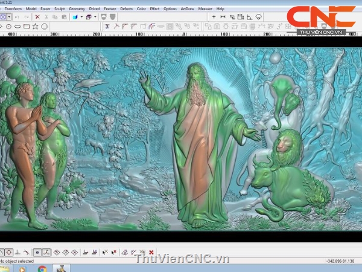Image resolution: width=362 pixels, height=272 pixels.
Task: Toggle the curve snap button
Action: [46, 252]
